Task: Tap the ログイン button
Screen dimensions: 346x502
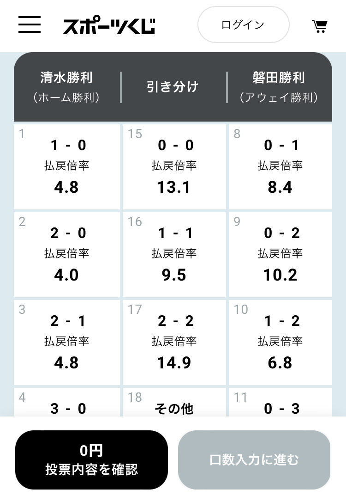Action: (x=244, y=24)
